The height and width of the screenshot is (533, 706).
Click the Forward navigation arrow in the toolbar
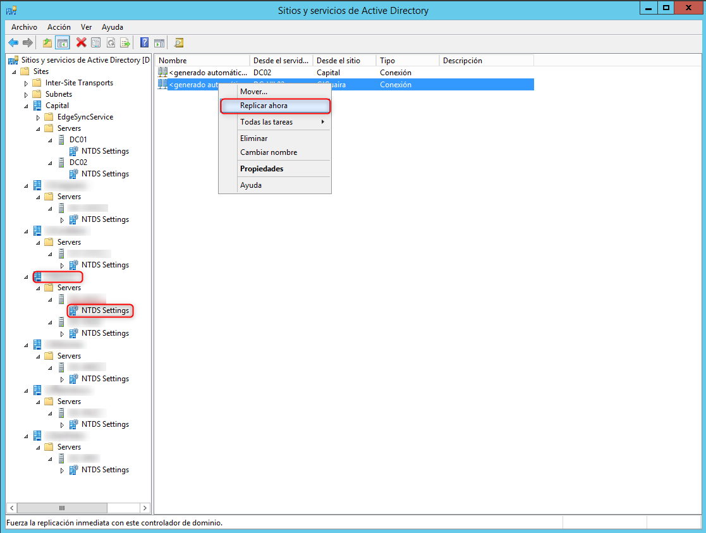[28, 42]
